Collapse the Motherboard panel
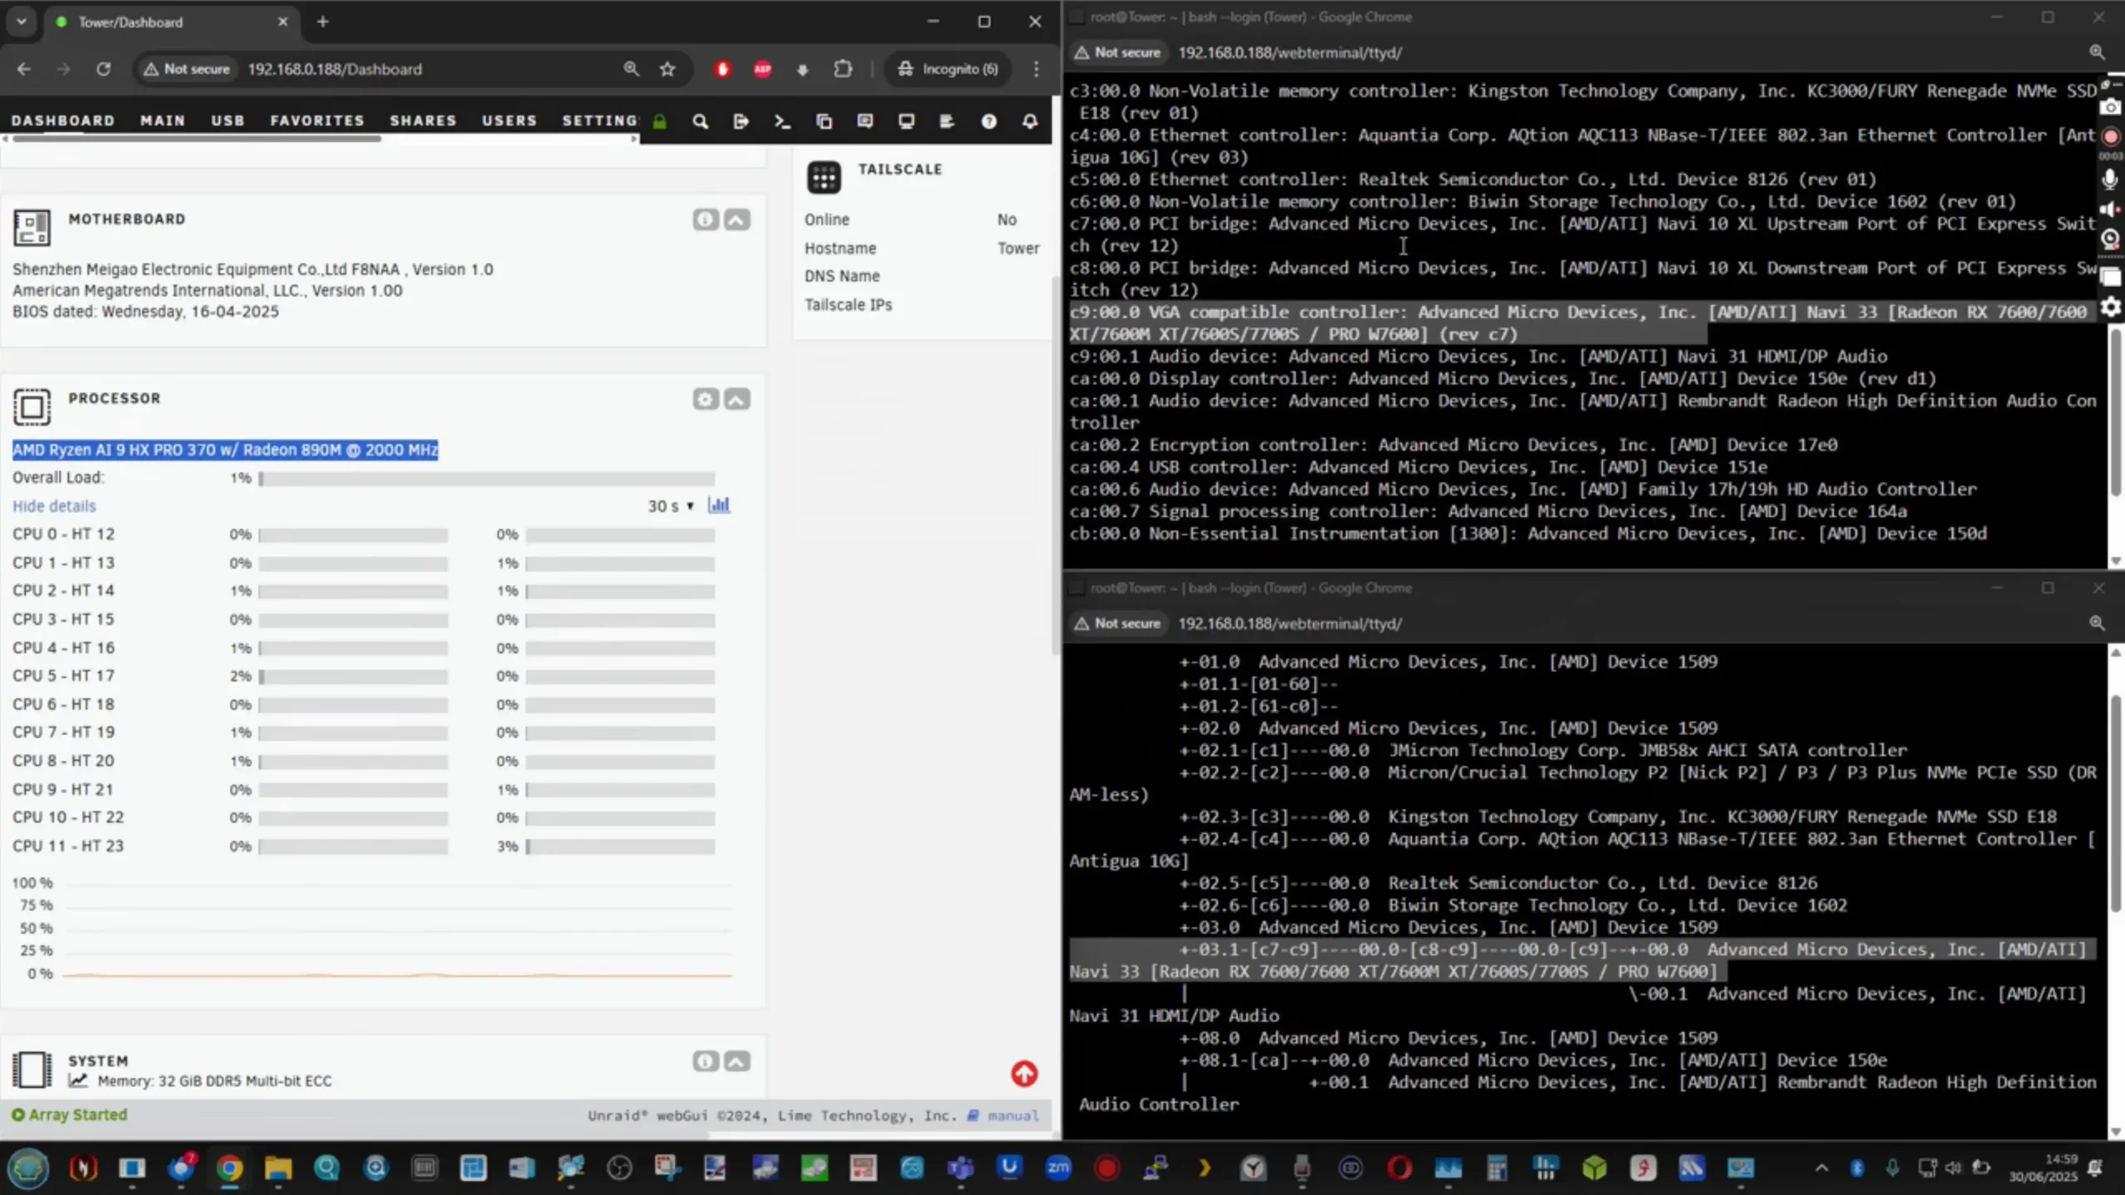Viewport: 2125px width, 1195px height. click(737, 219)
